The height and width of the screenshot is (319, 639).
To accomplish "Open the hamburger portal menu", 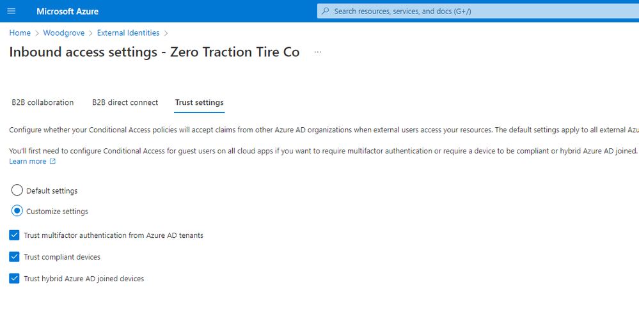I will click(x=12, y=11).
